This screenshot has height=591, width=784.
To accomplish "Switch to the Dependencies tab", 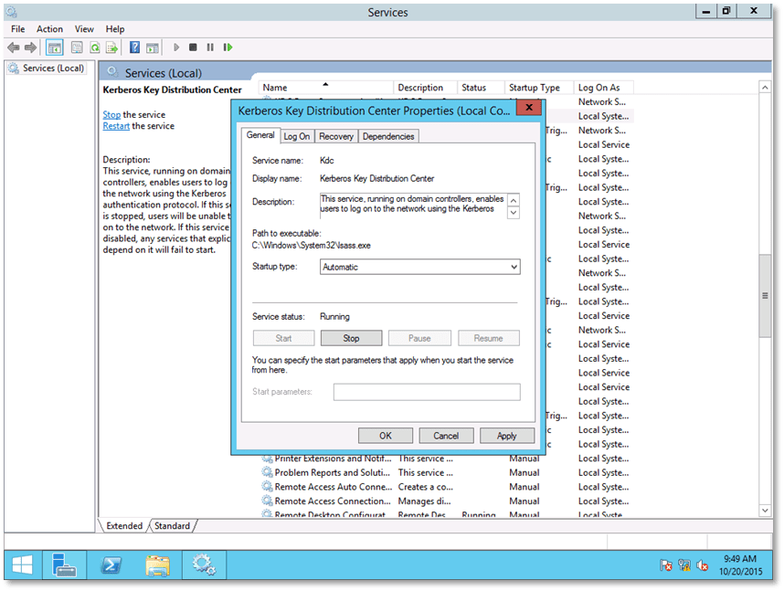I will 388,136.
